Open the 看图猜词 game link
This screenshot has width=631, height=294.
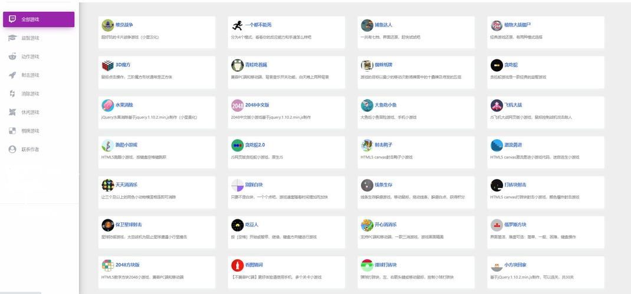254,265
